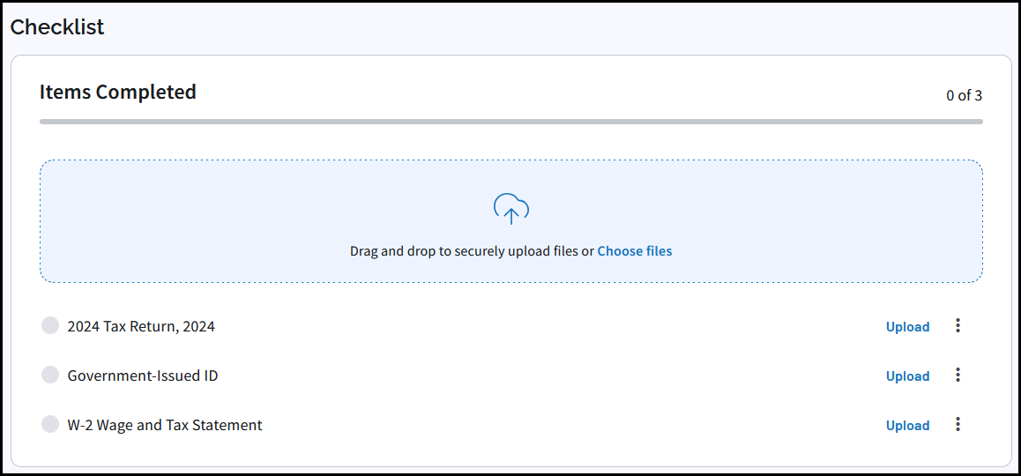Select the 'W-2 Wage and Tax Statement' text
1021x476 pixels.
(x=165, y=425)
